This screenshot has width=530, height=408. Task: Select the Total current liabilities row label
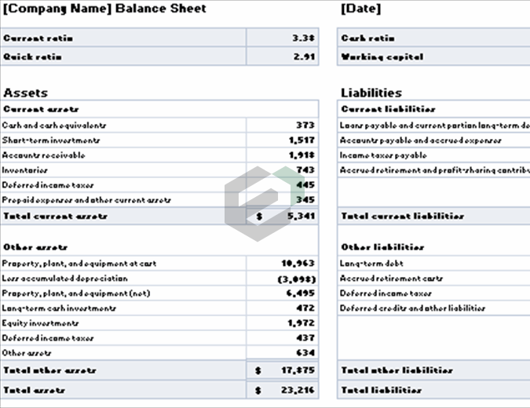coord(401,216)
